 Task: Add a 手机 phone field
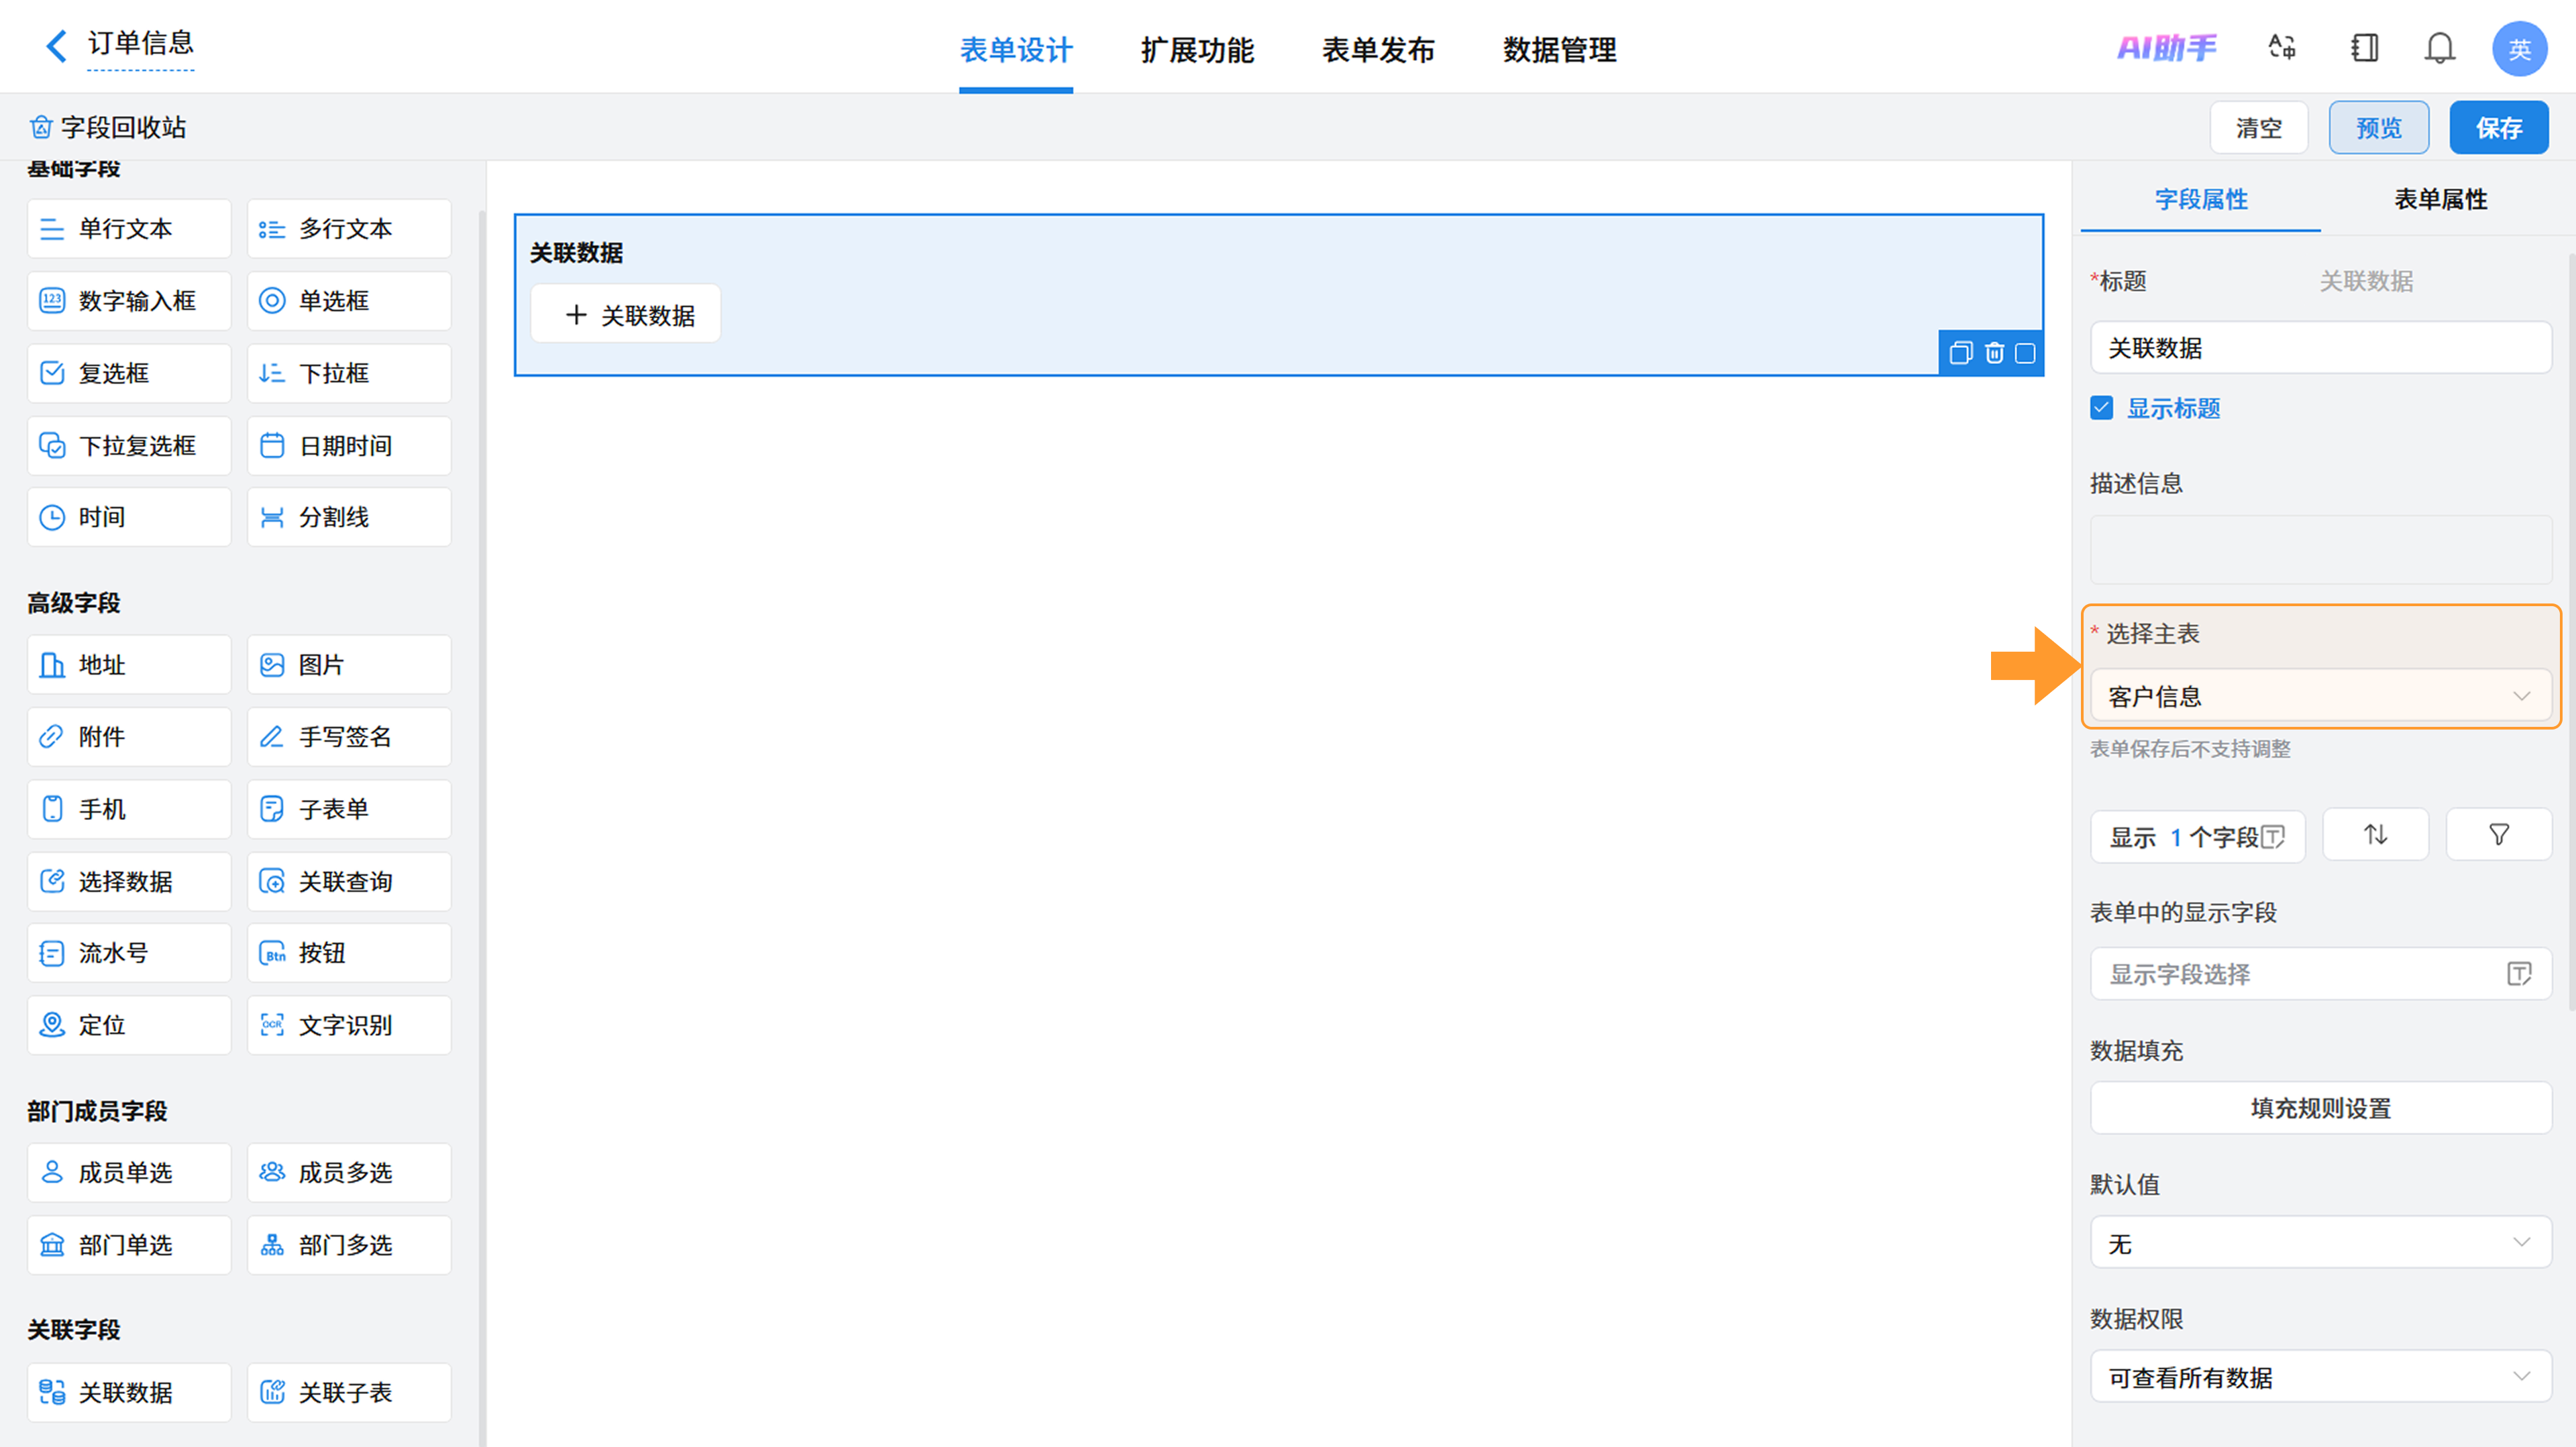pos(129,809)
